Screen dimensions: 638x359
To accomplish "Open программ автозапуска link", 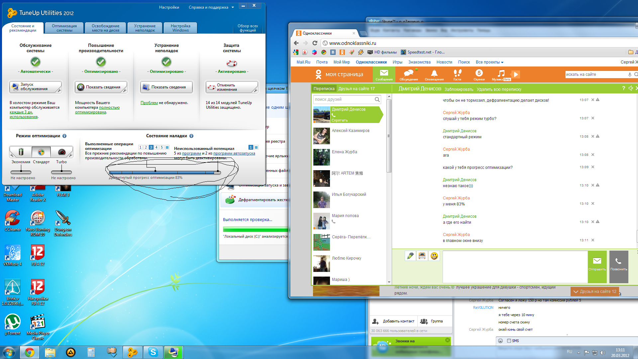I will point(234,153).
